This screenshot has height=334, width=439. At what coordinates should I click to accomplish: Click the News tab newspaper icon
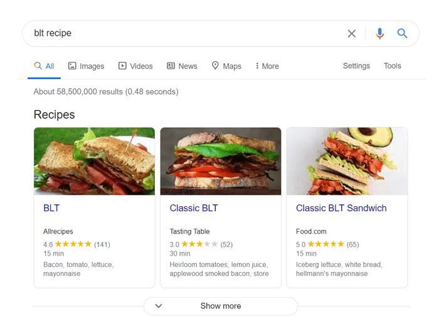pos(171,66)
